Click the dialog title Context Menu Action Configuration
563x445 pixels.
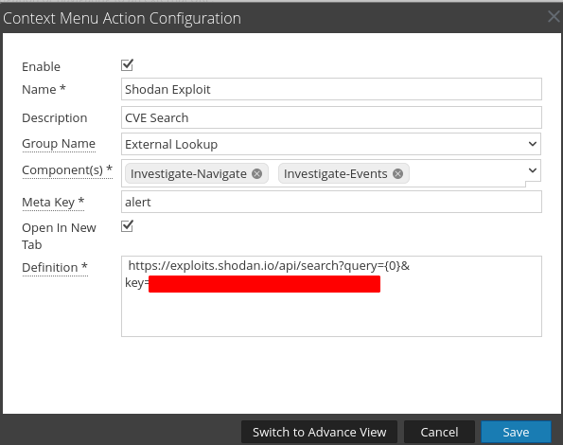tap(122, 18)
